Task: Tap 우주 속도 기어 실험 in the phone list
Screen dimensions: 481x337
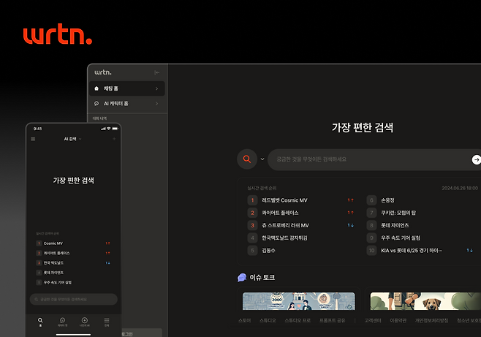Action: pos(57,283)
